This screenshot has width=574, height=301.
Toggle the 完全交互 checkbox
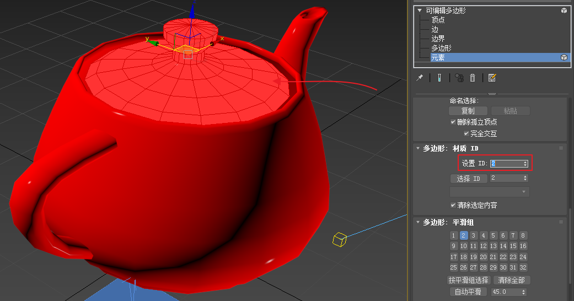click(x=466, y=133)
